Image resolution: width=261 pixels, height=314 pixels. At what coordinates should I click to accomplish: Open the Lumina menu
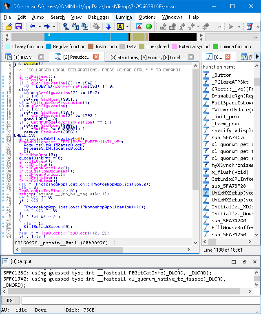[124, 17]
